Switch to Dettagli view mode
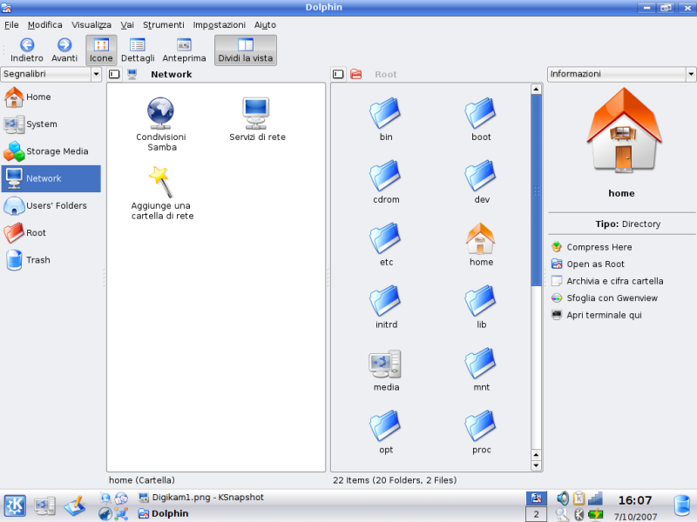Screen dimensions: 697x522 click(x=138, y=50)
